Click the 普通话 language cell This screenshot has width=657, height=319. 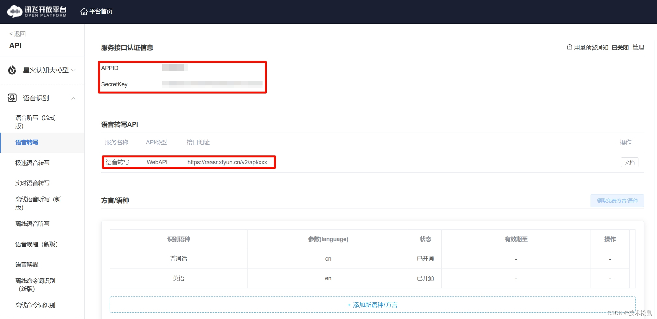[179, 259]
